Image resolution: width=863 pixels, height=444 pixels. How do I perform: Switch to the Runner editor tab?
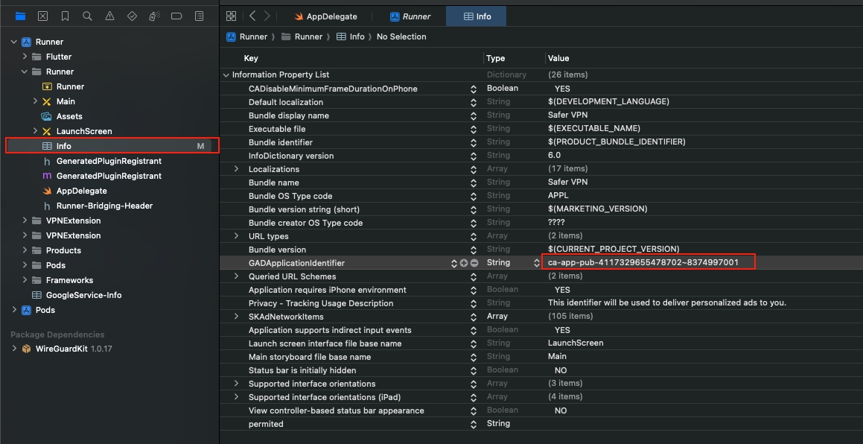point(410,16)
